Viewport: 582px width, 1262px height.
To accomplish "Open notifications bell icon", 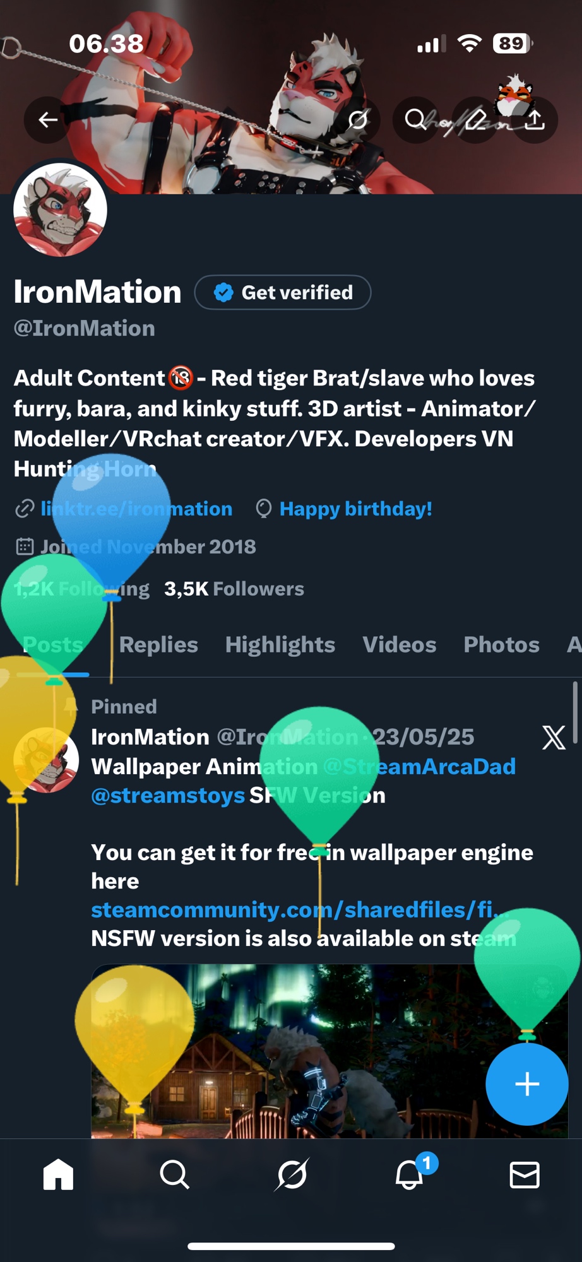I will (x=409, y=1175).
